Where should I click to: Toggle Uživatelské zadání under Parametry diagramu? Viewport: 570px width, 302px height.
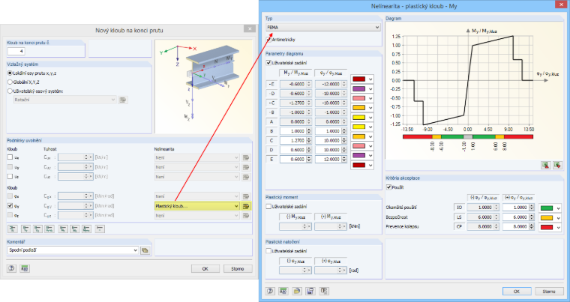(269, 63)
